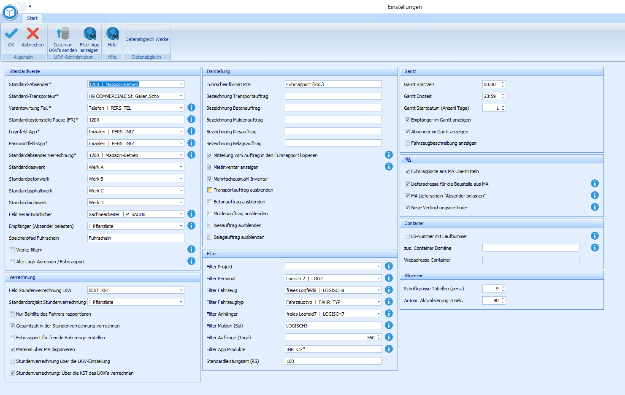This screenshot has height=395, width=625.
Task: Click the Standardleistungsart (RS) field
Action: [x=333, y=361]
